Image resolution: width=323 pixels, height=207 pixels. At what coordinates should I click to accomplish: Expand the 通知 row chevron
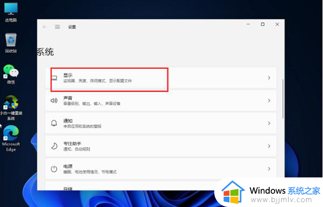click(x=269, y=123)
